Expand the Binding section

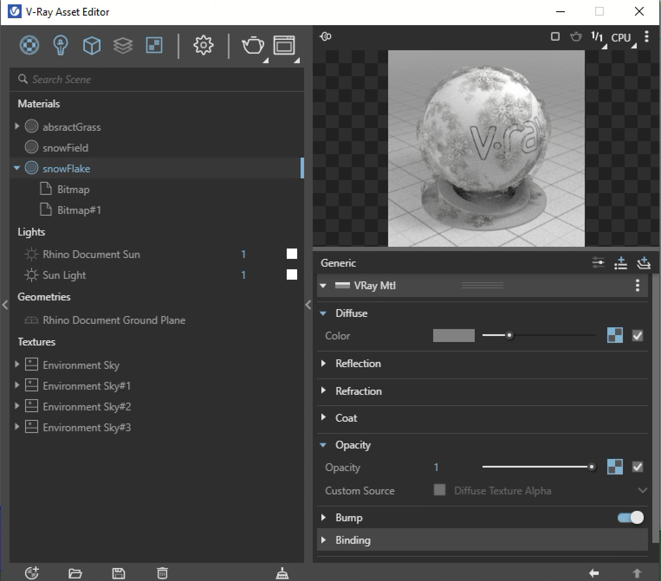pyautogui.click(x=323, y=540)
